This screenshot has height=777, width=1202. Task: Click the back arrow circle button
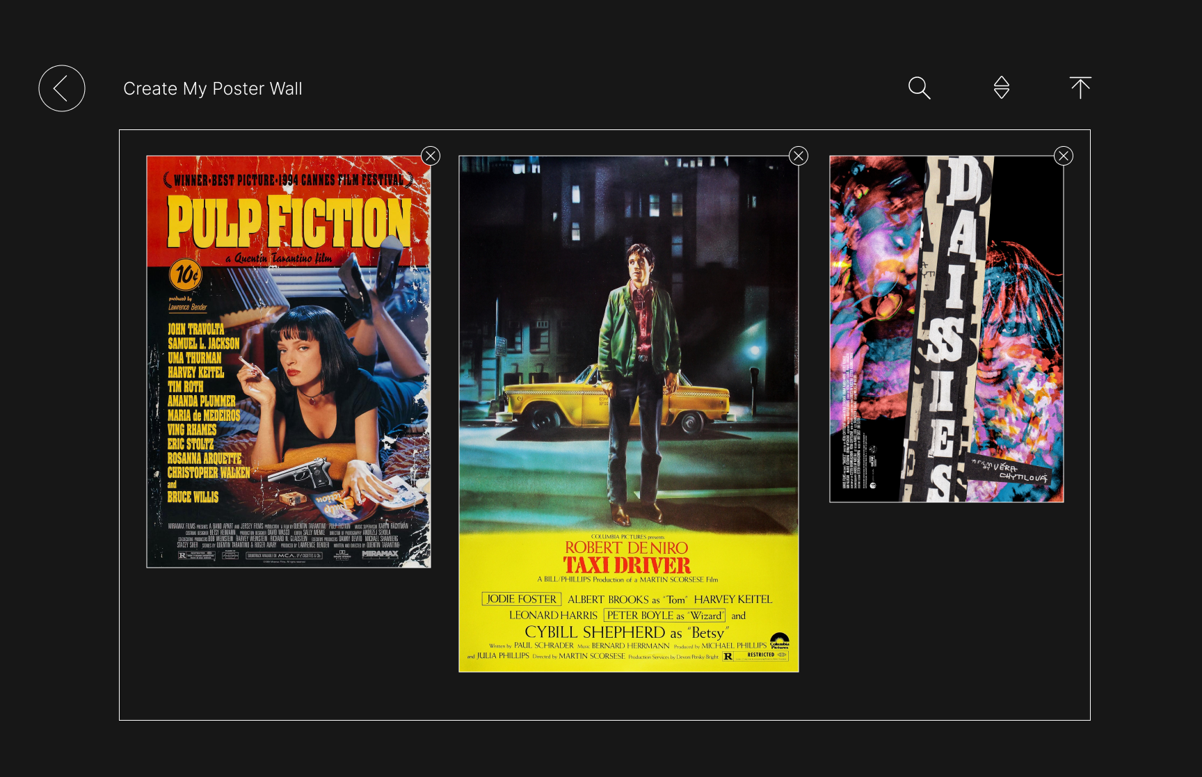[62, 88]
